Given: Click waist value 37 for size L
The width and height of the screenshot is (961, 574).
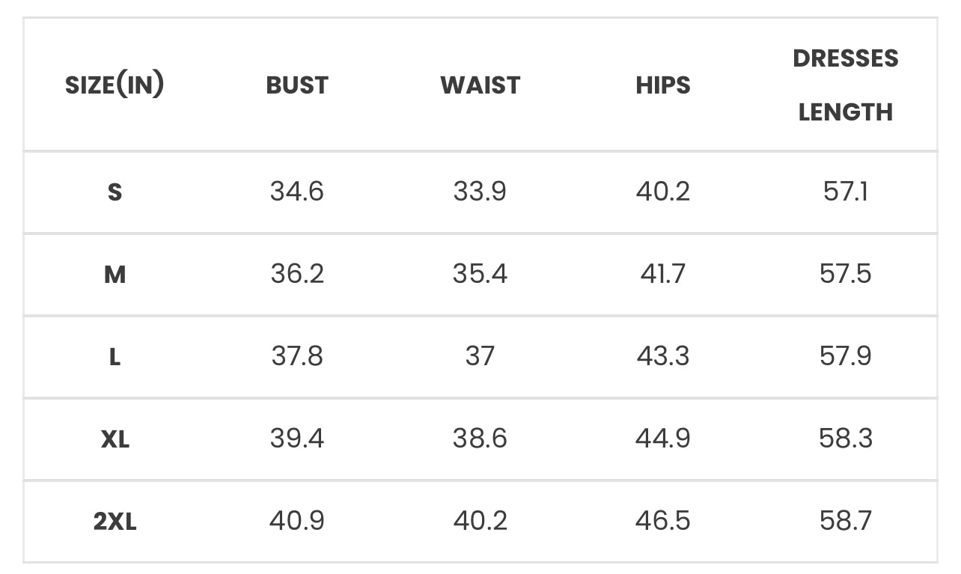Looking at the screenshot, I should click(x=480, y=356).
